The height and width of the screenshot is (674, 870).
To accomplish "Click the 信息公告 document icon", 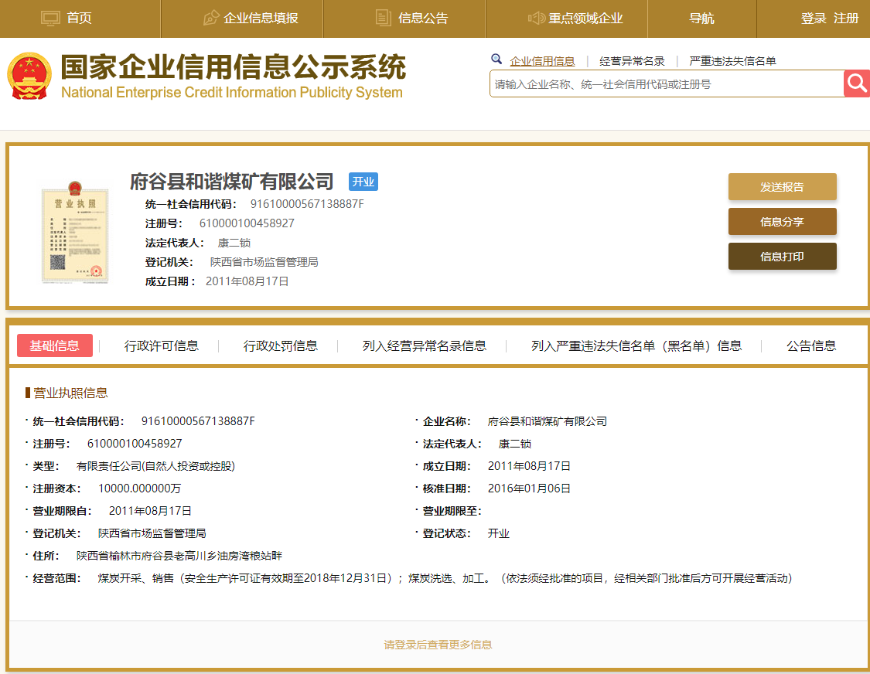I will 383,18.
